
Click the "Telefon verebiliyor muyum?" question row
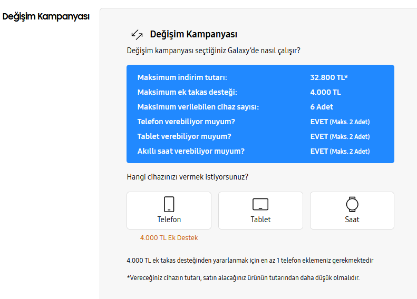[x=186, y=122]
